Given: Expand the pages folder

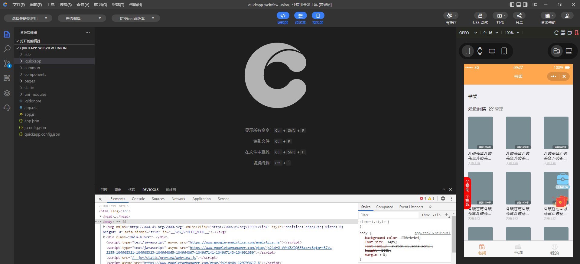Looking at the screenshot, I should click(54, 81).
